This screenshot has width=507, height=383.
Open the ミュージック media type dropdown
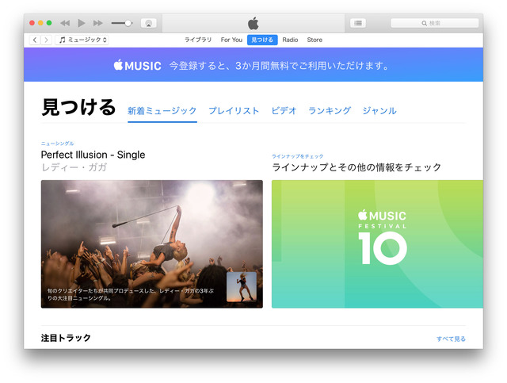[82, 40]
